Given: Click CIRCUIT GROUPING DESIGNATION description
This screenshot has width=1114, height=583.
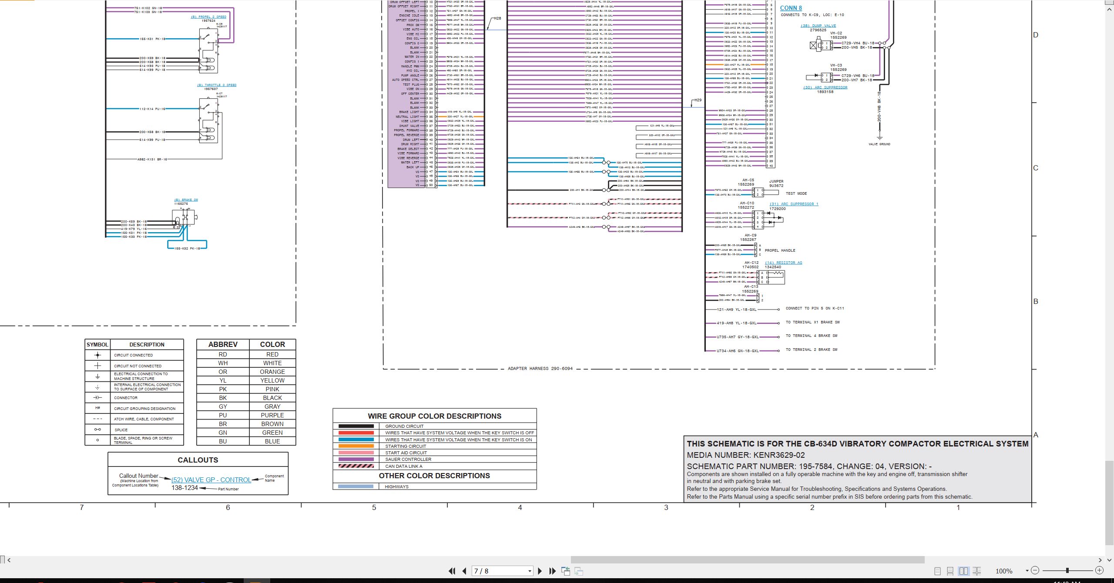Looking at the screenshot, I should [144, 409].
